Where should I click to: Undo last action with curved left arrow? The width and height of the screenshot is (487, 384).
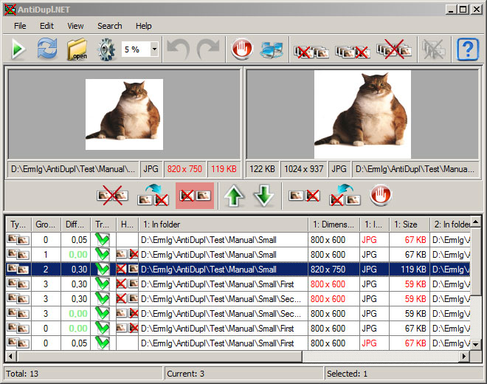pyautogui.click(x=179, y=49)
